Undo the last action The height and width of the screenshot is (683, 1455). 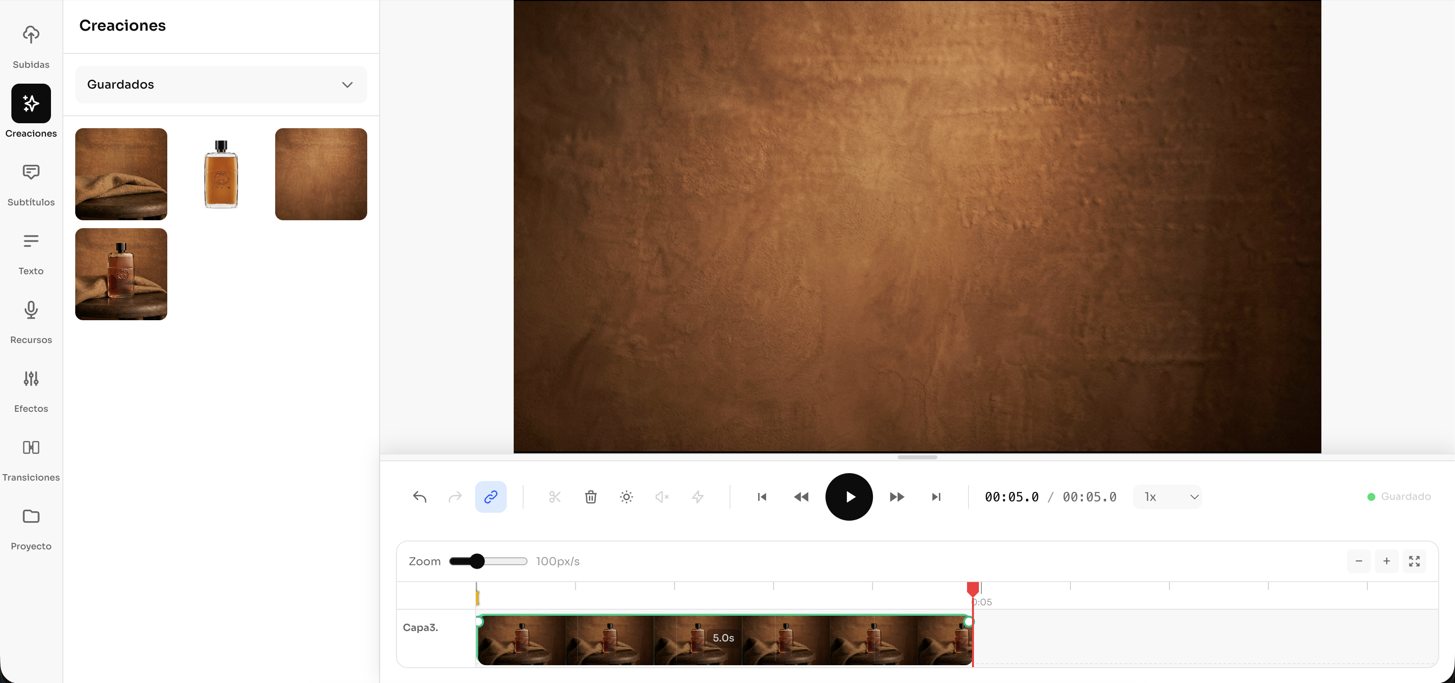[x=420, y=496]
